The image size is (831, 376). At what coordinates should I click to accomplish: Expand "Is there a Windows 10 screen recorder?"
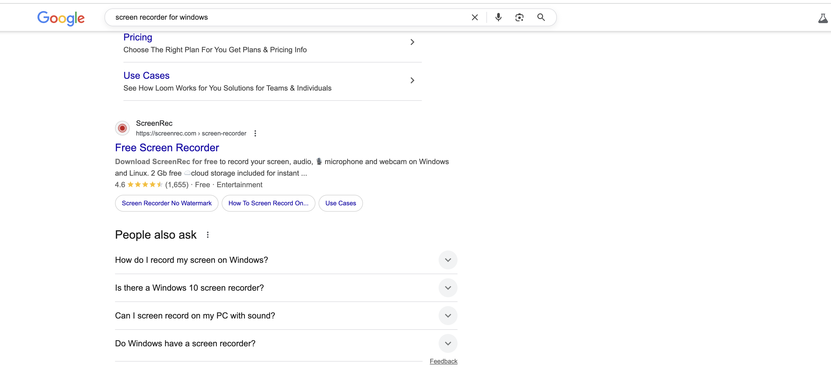pyautogui.click(x=448, y=288)
